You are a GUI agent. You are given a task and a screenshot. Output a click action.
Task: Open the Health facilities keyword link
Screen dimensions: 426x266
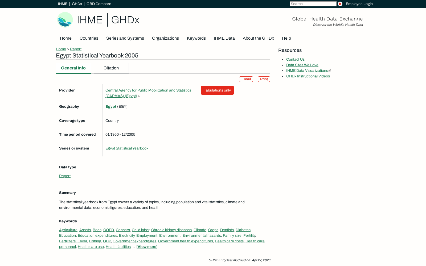[x=118, y=247]
